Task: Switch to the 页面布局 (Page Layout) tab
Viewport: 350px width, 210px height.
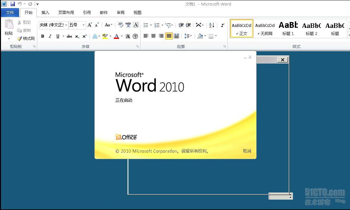Action: point(66,13)
